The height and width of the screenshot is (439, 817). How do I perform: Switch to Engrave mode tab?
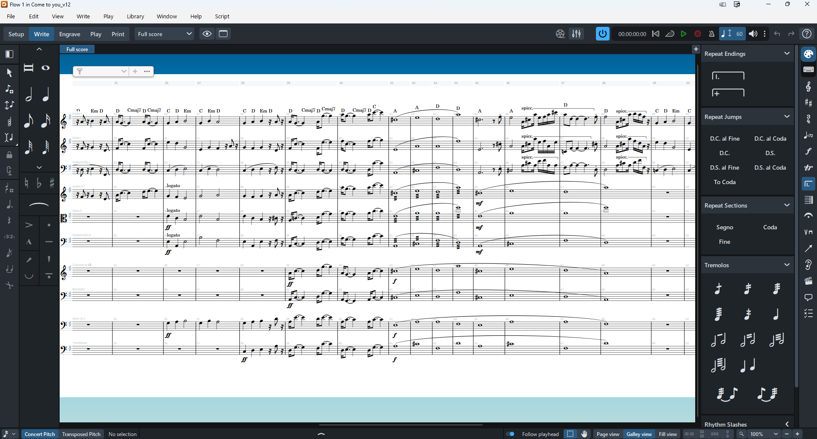coord(69,34)
